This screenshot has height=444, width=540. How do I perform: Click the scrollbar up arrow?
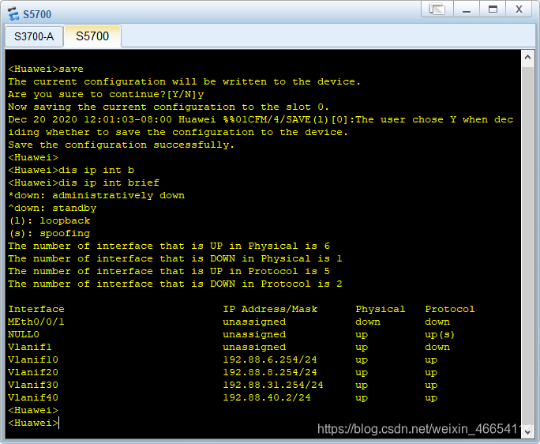point(527,57)
